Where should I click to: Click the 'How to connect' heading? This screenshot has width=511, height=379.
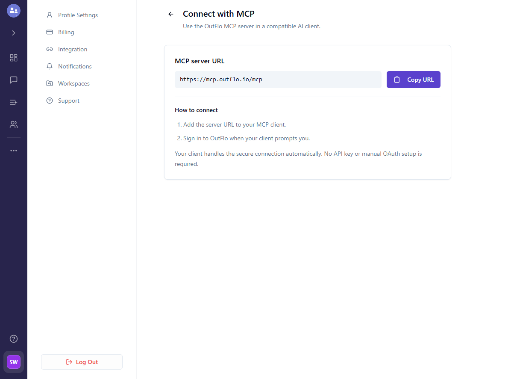click(196, 110)
